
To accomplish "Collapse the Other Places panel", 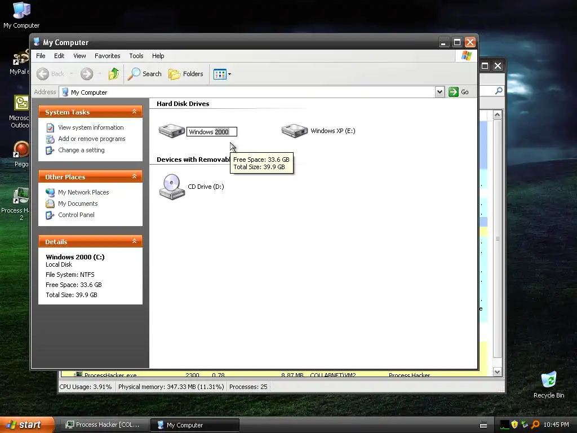I will (134, 176).
